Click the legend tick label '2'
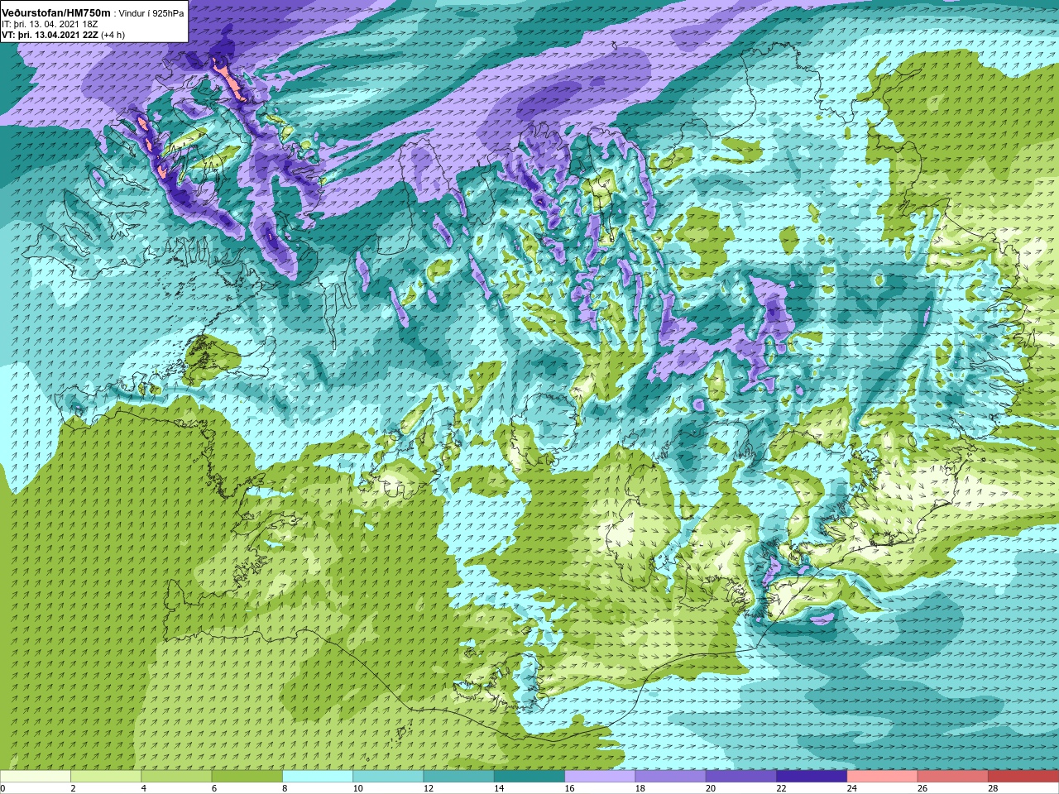 tap(73, 788)
